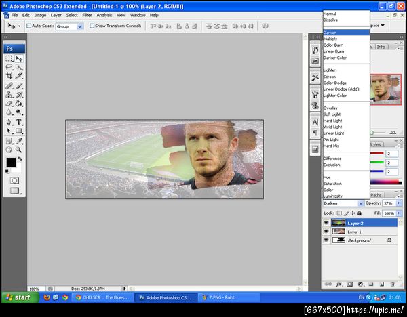This screenshot has width=407, height=317.
Task: Click the add layer style fx icon
Action: pyautogui.click(x=338, y=284)
